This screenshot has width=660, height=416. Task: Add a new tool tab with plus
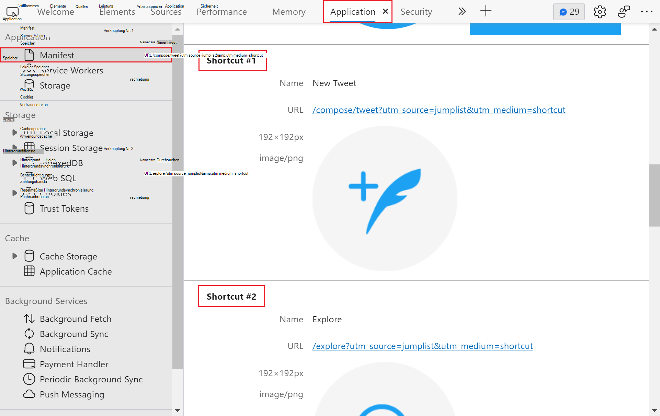(x=486, y=11)
